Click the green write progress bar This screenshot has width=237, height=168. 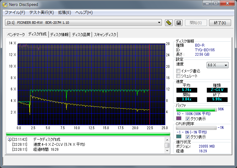[88, 134]
